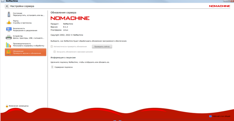Viewport: 234px width, 121px height.
Task: Click the Производительность bar chart icon
Action: (x=8, y=45)
